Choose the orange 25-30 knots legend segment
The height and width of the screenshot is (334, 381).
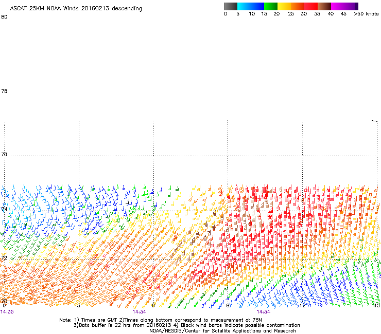(298, 6)
